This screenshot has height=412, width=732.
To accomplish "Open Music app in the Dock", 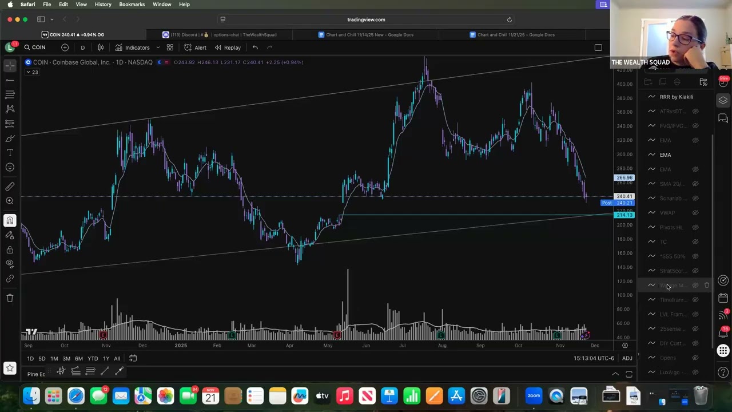I will [344, 395].
